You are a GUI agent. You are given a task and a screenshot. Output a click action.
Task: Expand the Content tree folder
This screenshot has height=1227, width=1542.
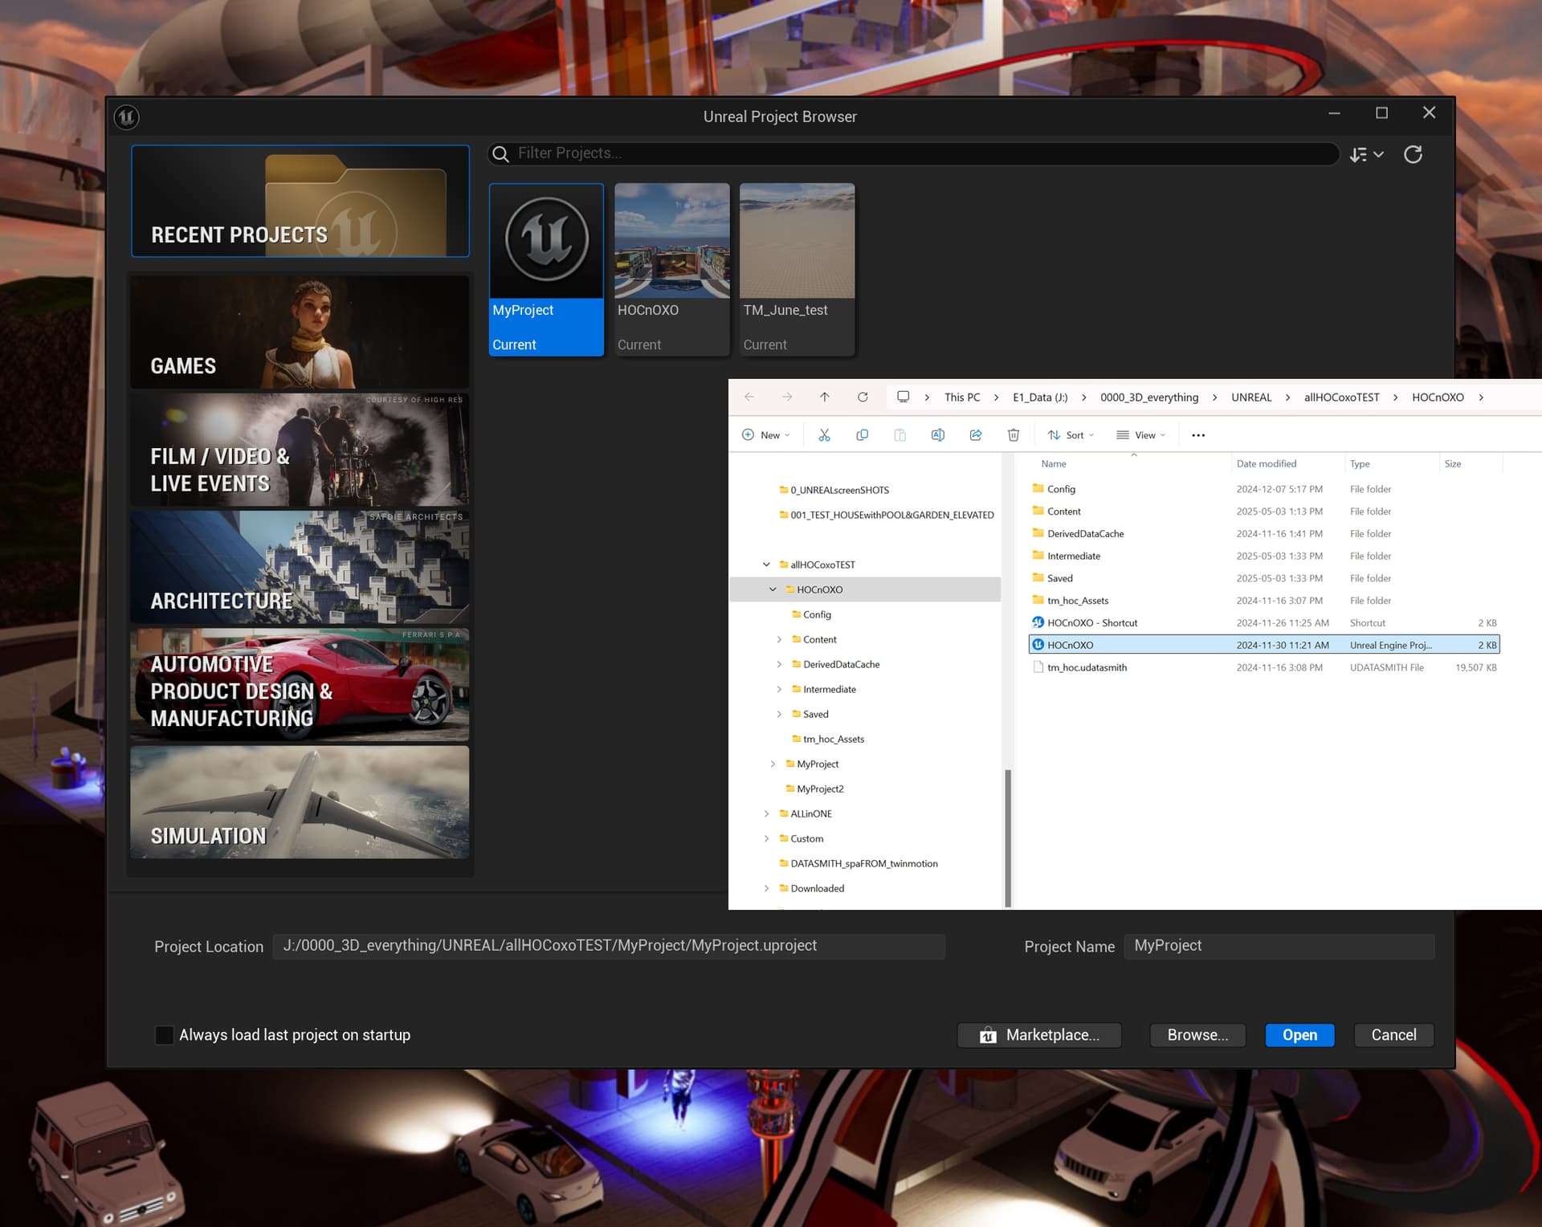pyautogui.click(x=779, y=639)
